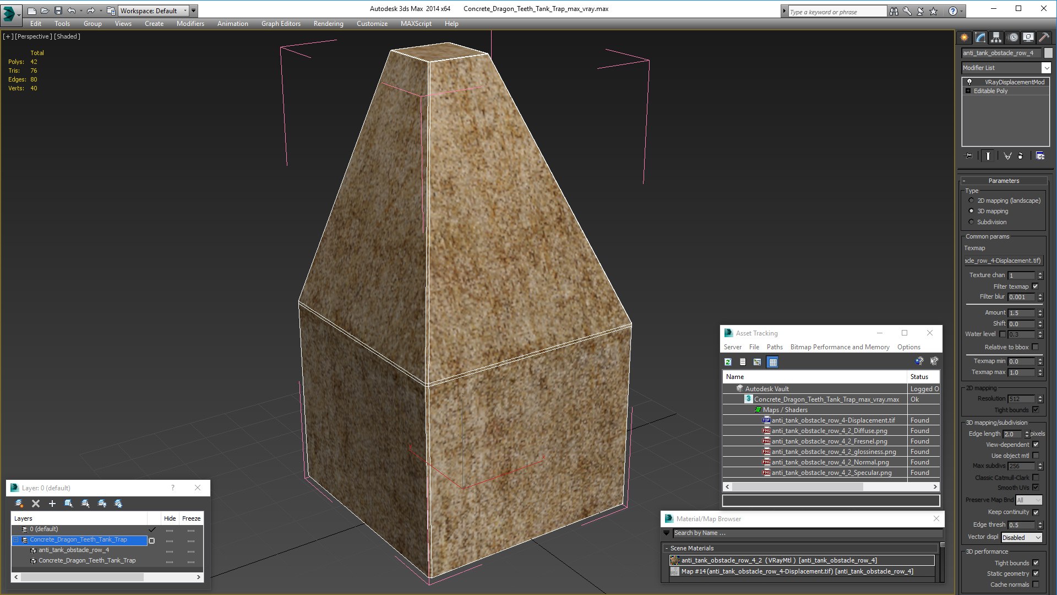
Task: Expand the Editable Poly stack entry
Action: pyautogui.click(x=968, y=91)
